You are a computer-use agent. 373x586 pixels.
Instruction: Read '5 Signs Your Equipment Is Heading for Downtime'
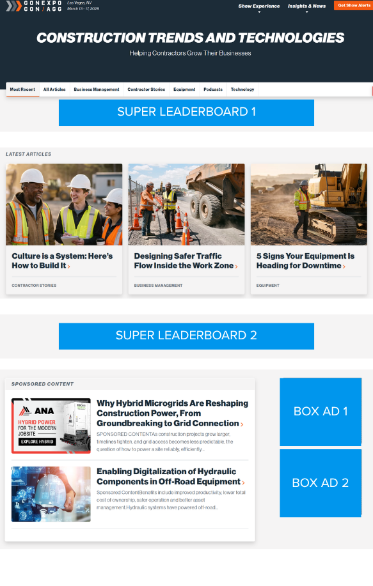(x=305, y=261)
